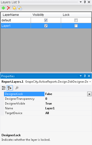Toggle visibility of default layer

point(46,20)
